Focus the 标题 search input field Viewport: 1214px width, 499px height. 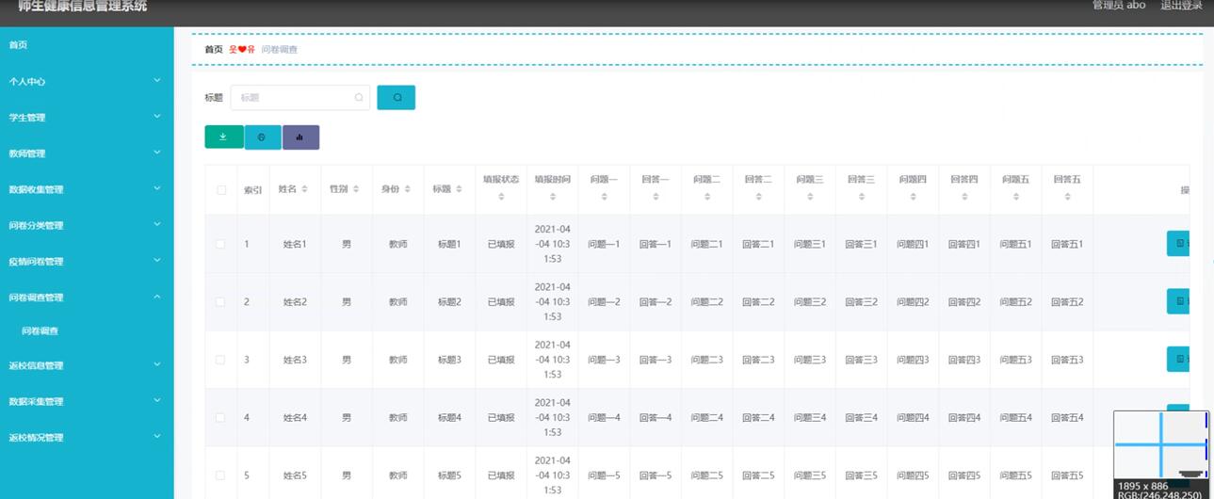[299, 97]
